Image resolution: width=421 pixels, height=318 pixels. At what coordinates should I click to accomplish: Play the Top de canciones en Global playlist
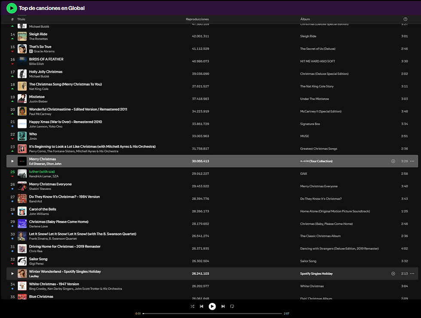12,8
